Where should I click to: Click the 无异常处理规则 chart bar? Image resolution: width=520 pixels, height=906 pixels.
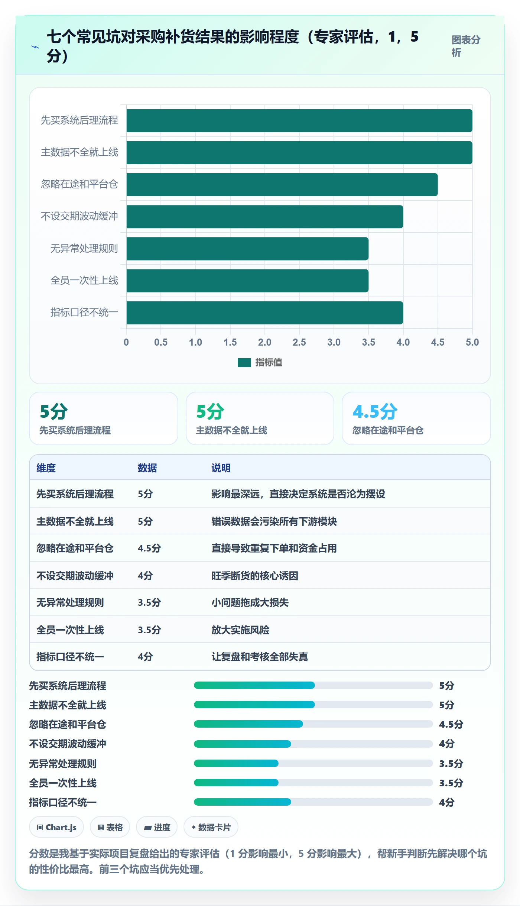pos(247,249)
